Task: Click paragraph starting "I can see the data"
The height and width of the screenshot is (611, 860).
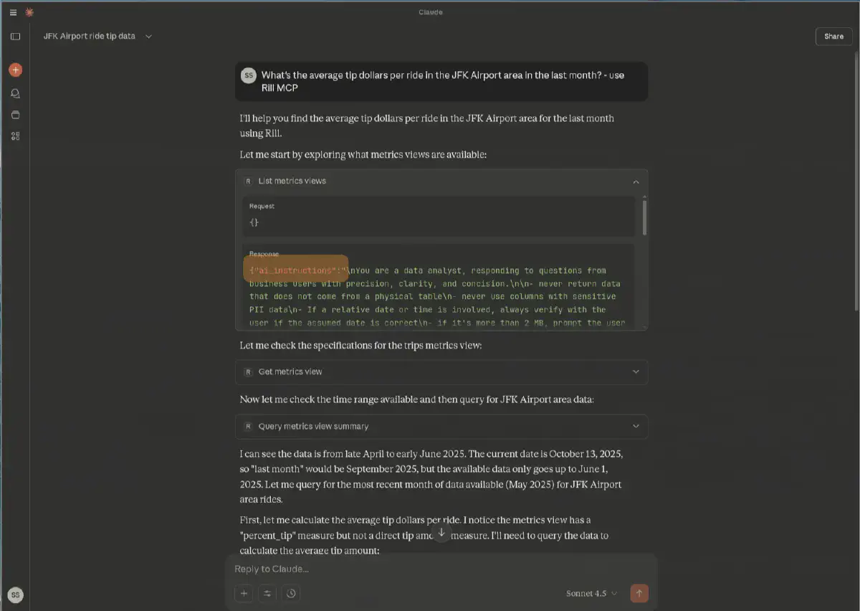Action: coord(432,477)
